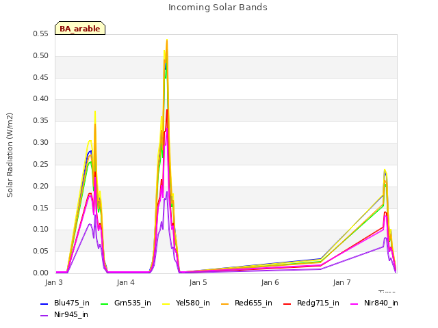Click the 0.35 y-axis tick label
438x328 pixels.
(x=41, y=120)
